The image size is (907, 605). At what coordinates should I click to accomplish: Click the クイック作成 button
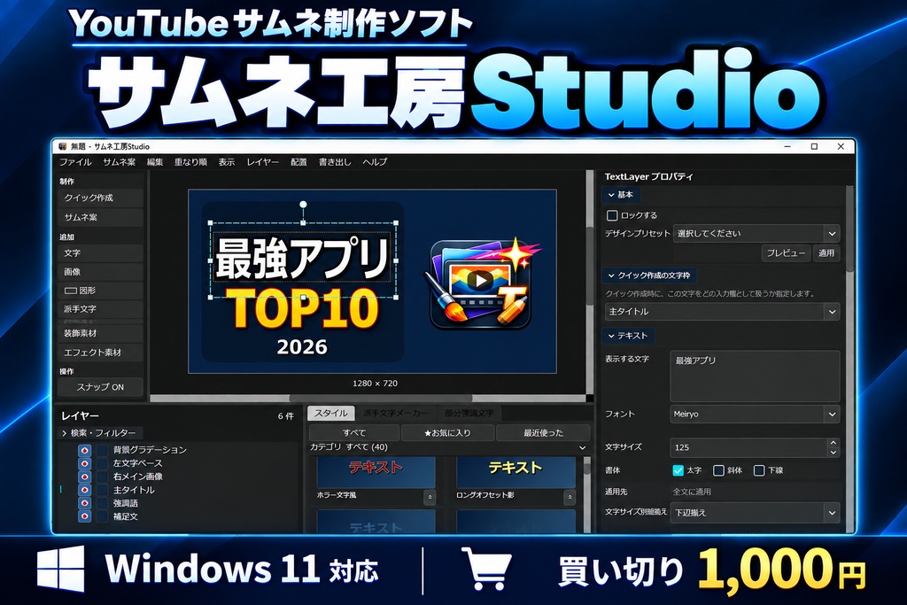point(100,198)
